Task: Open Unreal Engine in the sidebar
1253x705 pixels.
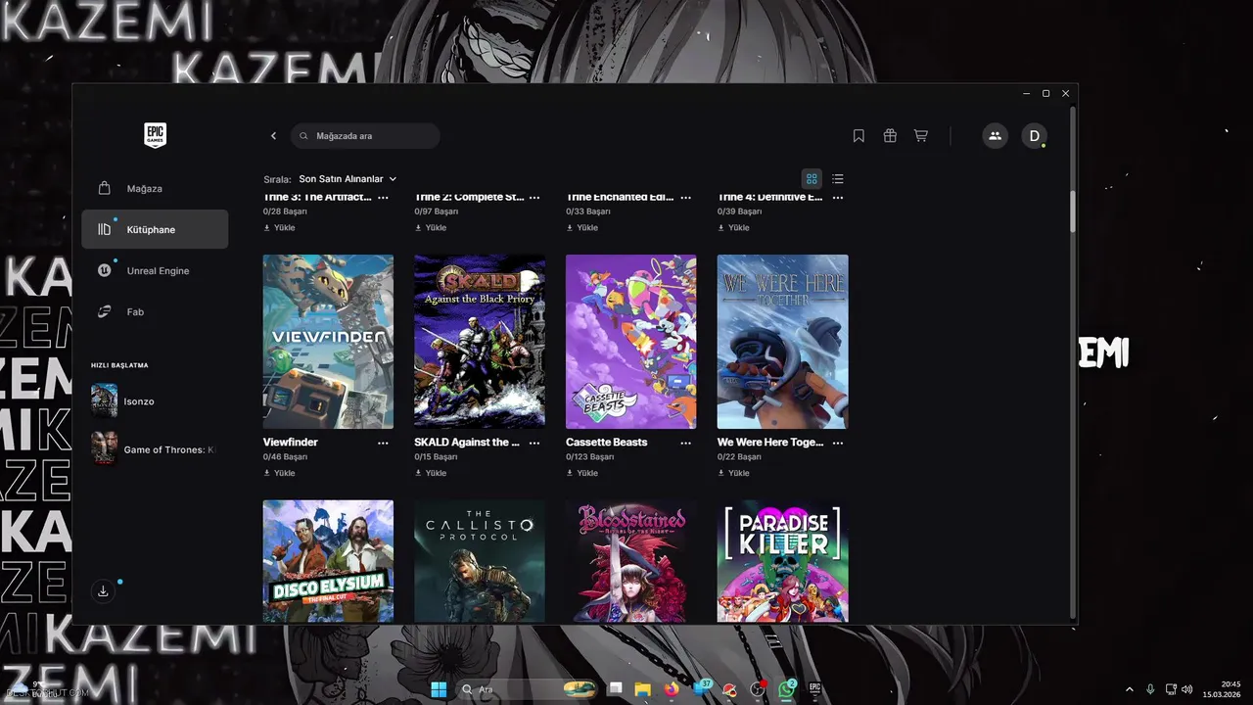Action: 155,270
